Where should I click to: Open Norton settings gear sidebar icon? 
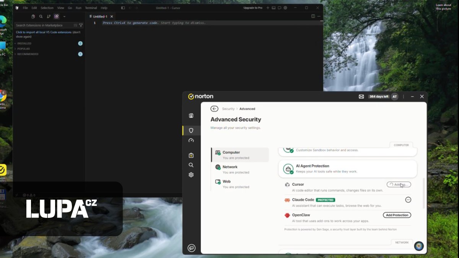[191, 175]
